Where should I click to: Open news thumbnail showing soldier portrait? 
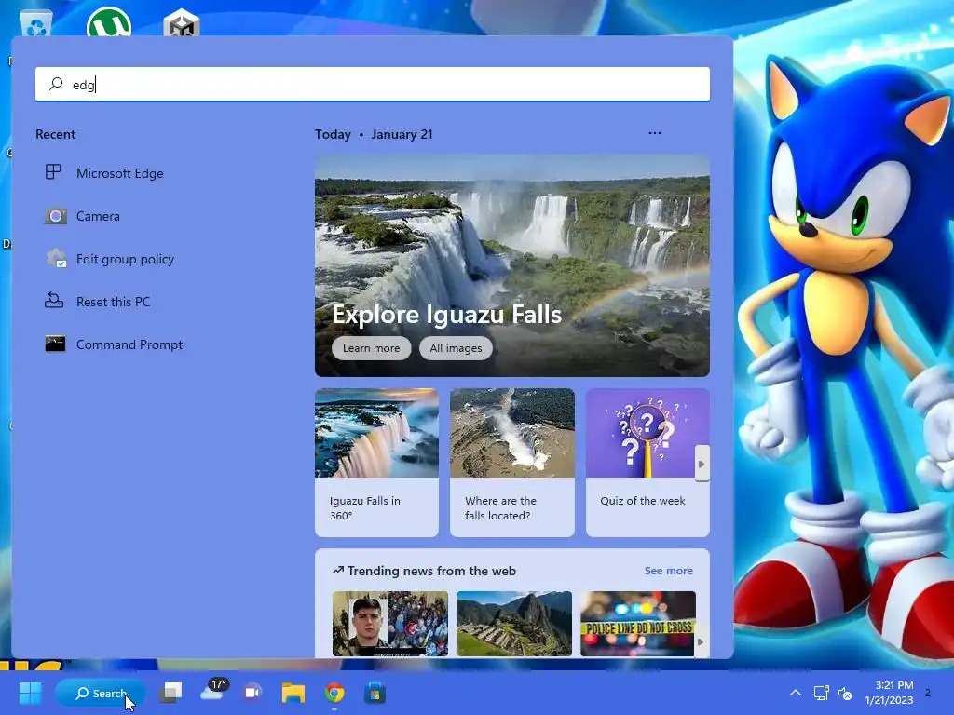390,624
